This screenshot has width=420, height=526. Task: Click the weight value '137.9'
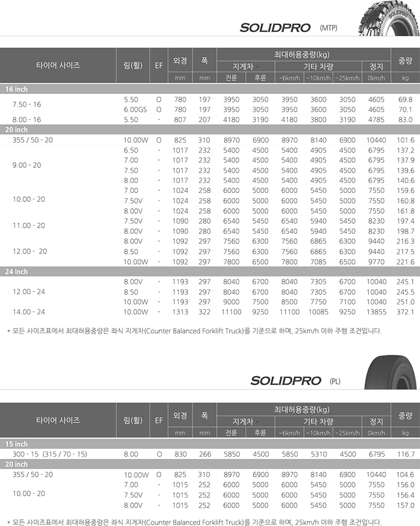pyautogui.click(x=405, y=160)
